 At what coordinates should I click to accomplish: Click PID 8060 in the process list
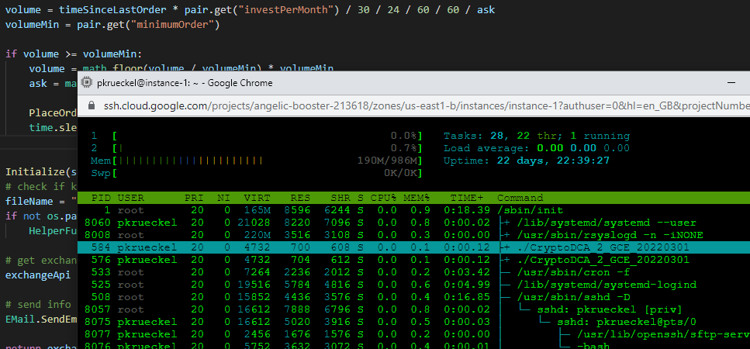click(98, 223)
